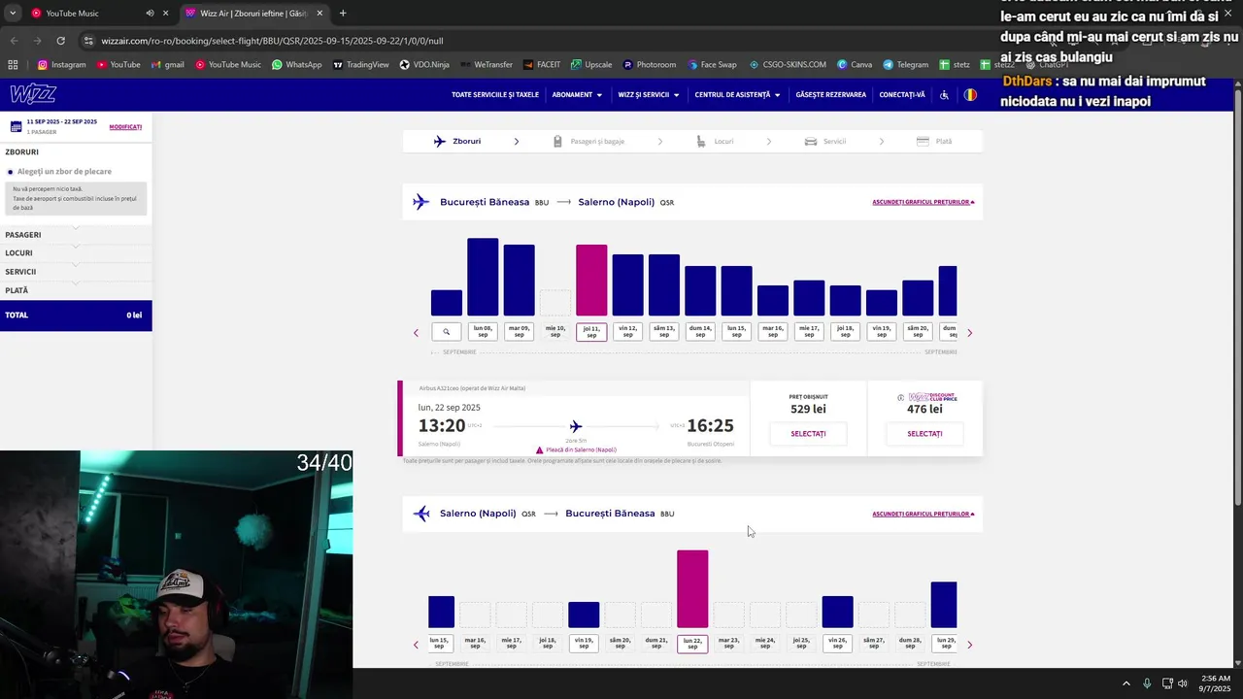The width and height of the screenshot is (1243, 699).
Task: Click the Modificați link
Action: coord(125,127)
